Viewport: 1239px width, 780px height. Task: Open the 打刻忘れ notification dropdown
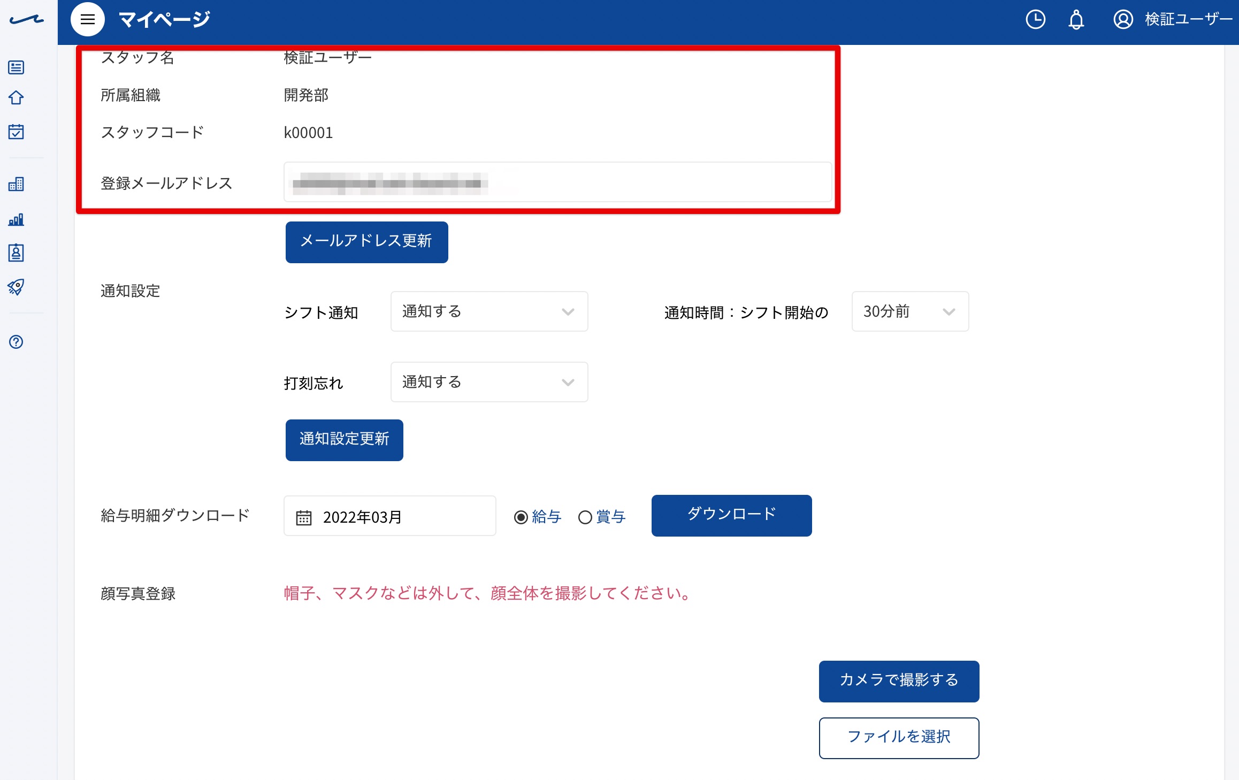point(489,382)
